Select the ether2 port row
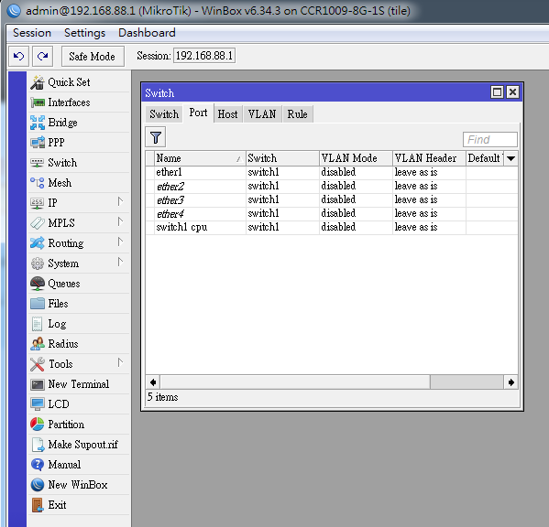Screen dimensions: 549x527 332,187
